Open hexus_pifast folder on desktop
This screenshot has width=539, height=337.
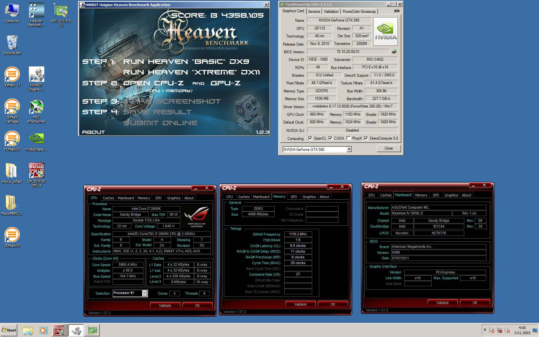click(12, 173)
